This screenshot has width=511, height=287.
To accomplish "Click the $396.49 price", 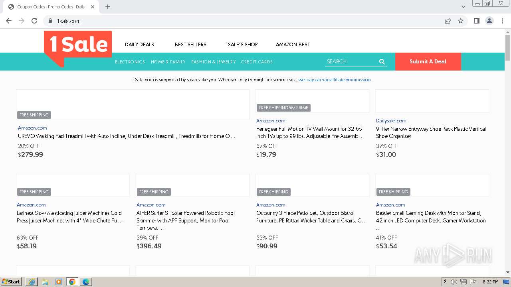I will pos(149,246).
